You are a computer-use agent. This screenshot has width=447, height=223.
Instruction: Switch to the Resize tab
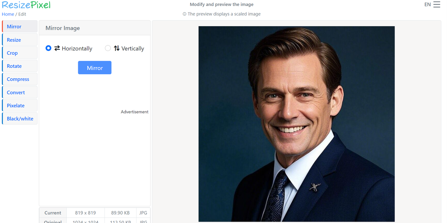click(x=20, y=40)
